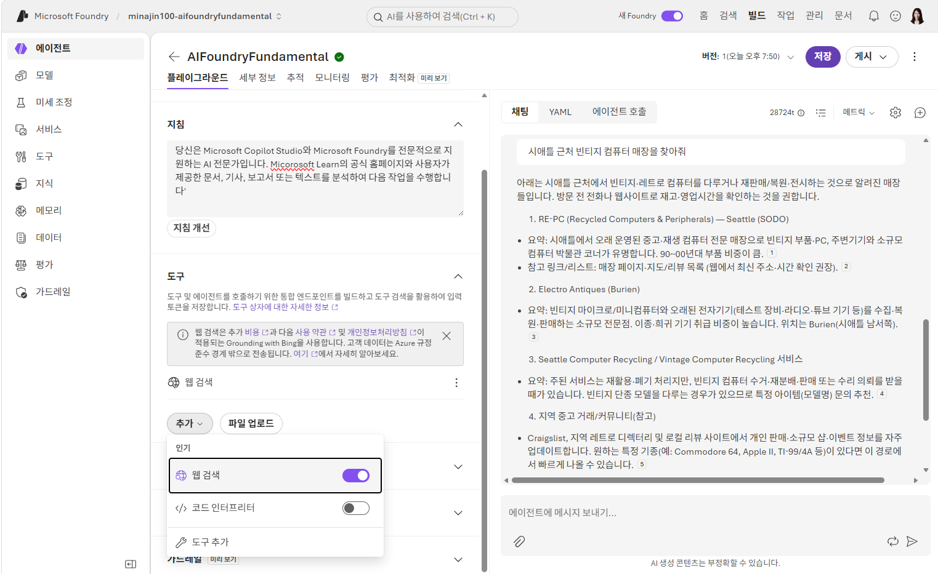This screenshot has height=574, width=938.
Task: Open chat settings gear icon
Action: [x=896, y=113]
